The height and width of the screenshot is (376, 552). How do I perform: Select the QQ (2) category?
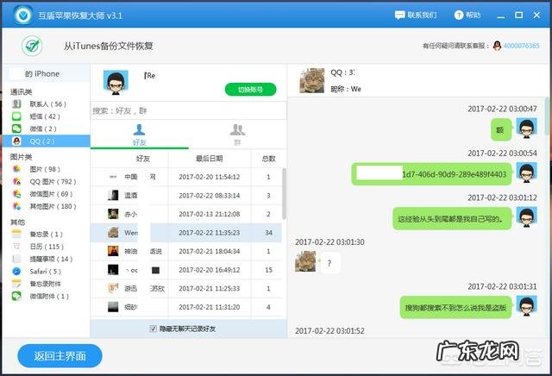[46, 141]
